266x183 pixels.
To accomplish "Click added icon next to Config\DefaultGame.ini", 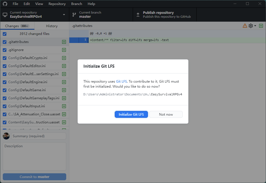I will coord(64,90).
